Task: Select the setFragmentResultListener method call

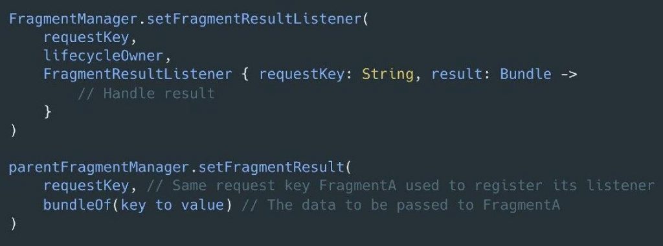Action: coord(253,19)
